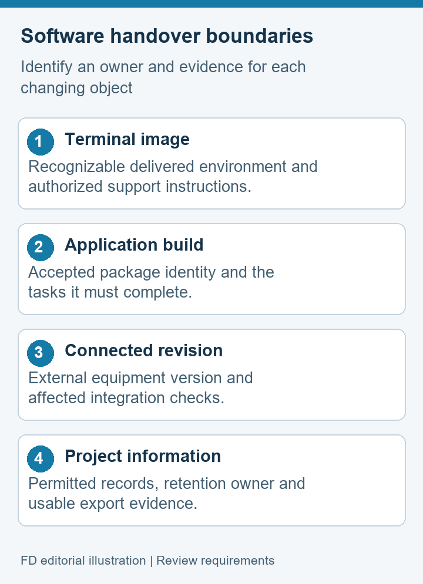The height and width of the screenshot is (584, 423).
Task: Click the text 'Recognizable delivered environment and authorized support instructions.'
Action: pos(173,177)
